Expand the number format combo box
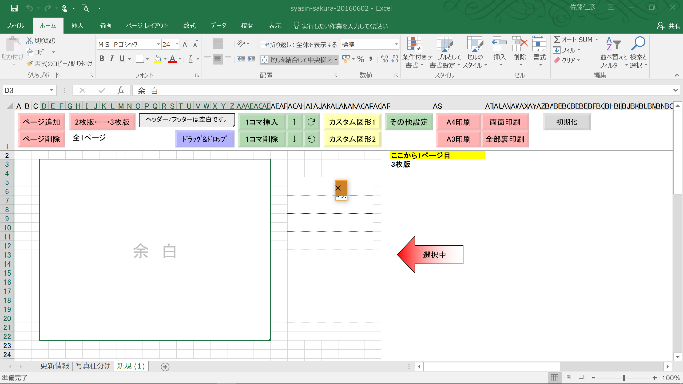 point(396,44)
